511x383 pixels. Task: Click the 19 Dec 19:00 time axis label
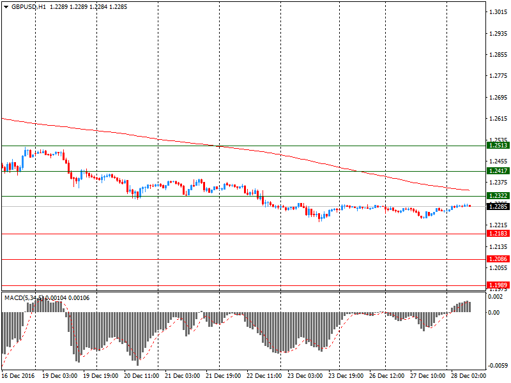click(x=101, y=376)
